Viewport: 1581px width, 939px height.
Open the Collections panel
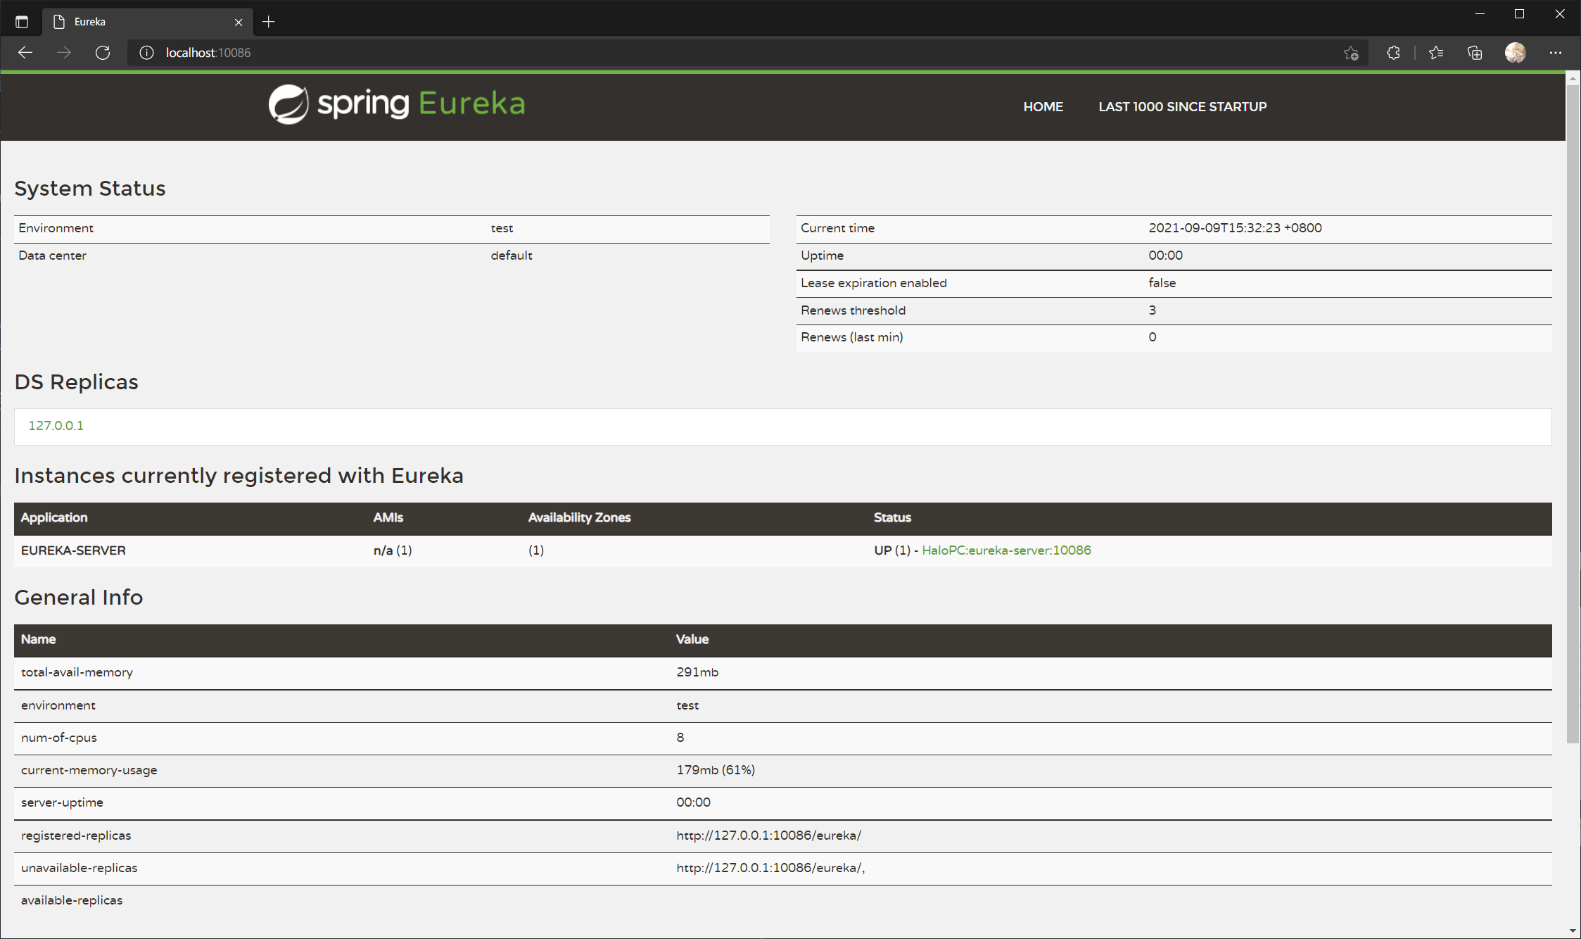coord(1475,53)
